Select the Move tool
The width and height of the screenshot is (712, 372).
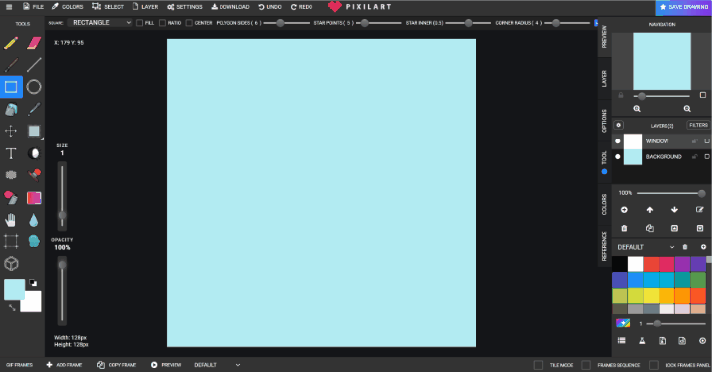pyautogui.click(x=11, y=131)
